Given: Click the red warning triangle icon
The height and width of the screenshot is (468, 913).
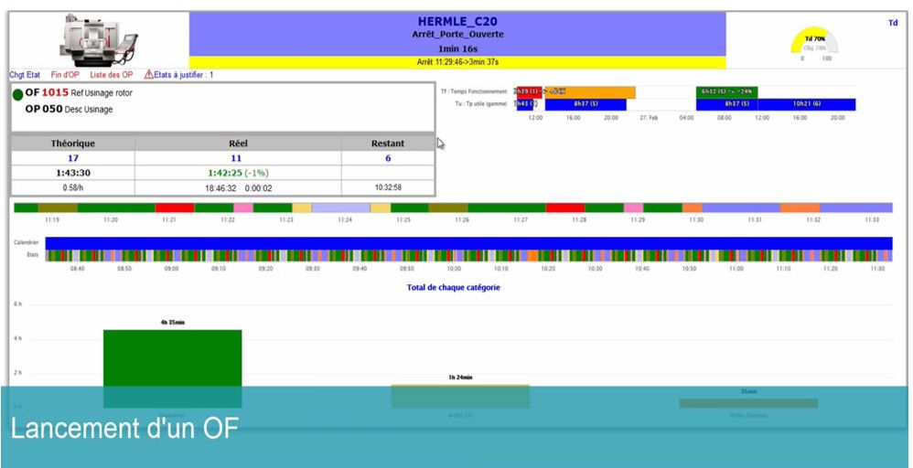Looking at the screenshot, I should pos(148,74).
